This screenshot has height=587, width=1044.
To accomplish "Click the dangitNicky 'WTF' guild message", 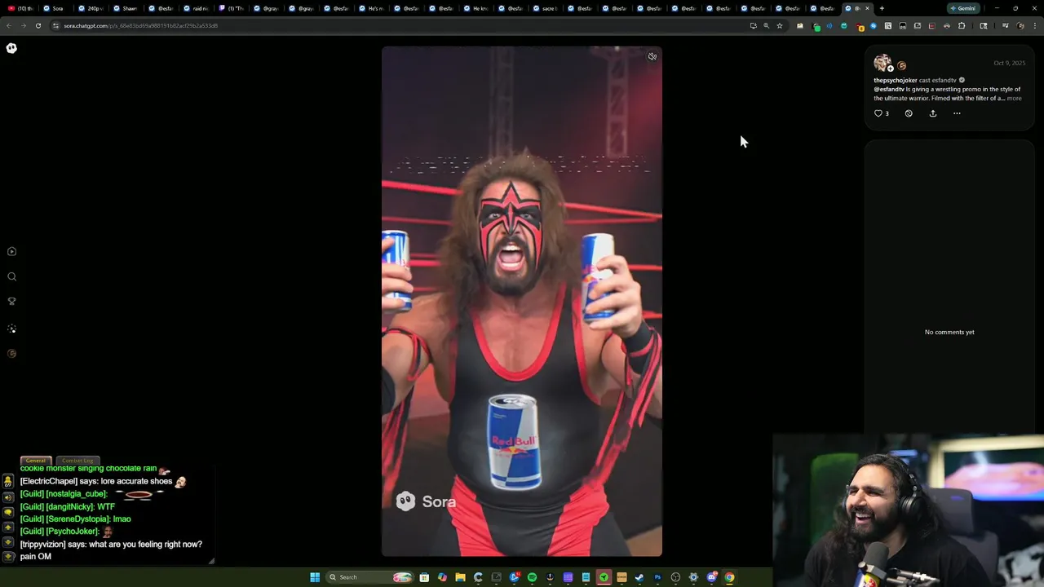I will click(68, 506).
